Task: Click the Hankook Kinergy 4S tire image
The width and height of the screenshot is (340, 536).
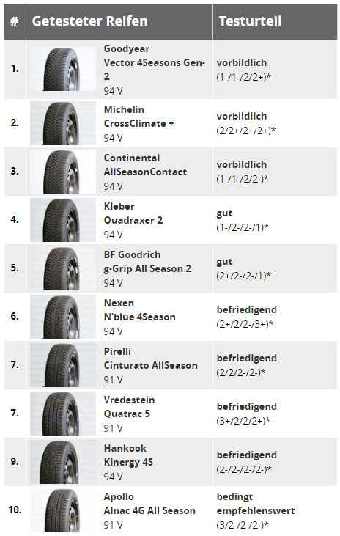Action: click(63, 462)
